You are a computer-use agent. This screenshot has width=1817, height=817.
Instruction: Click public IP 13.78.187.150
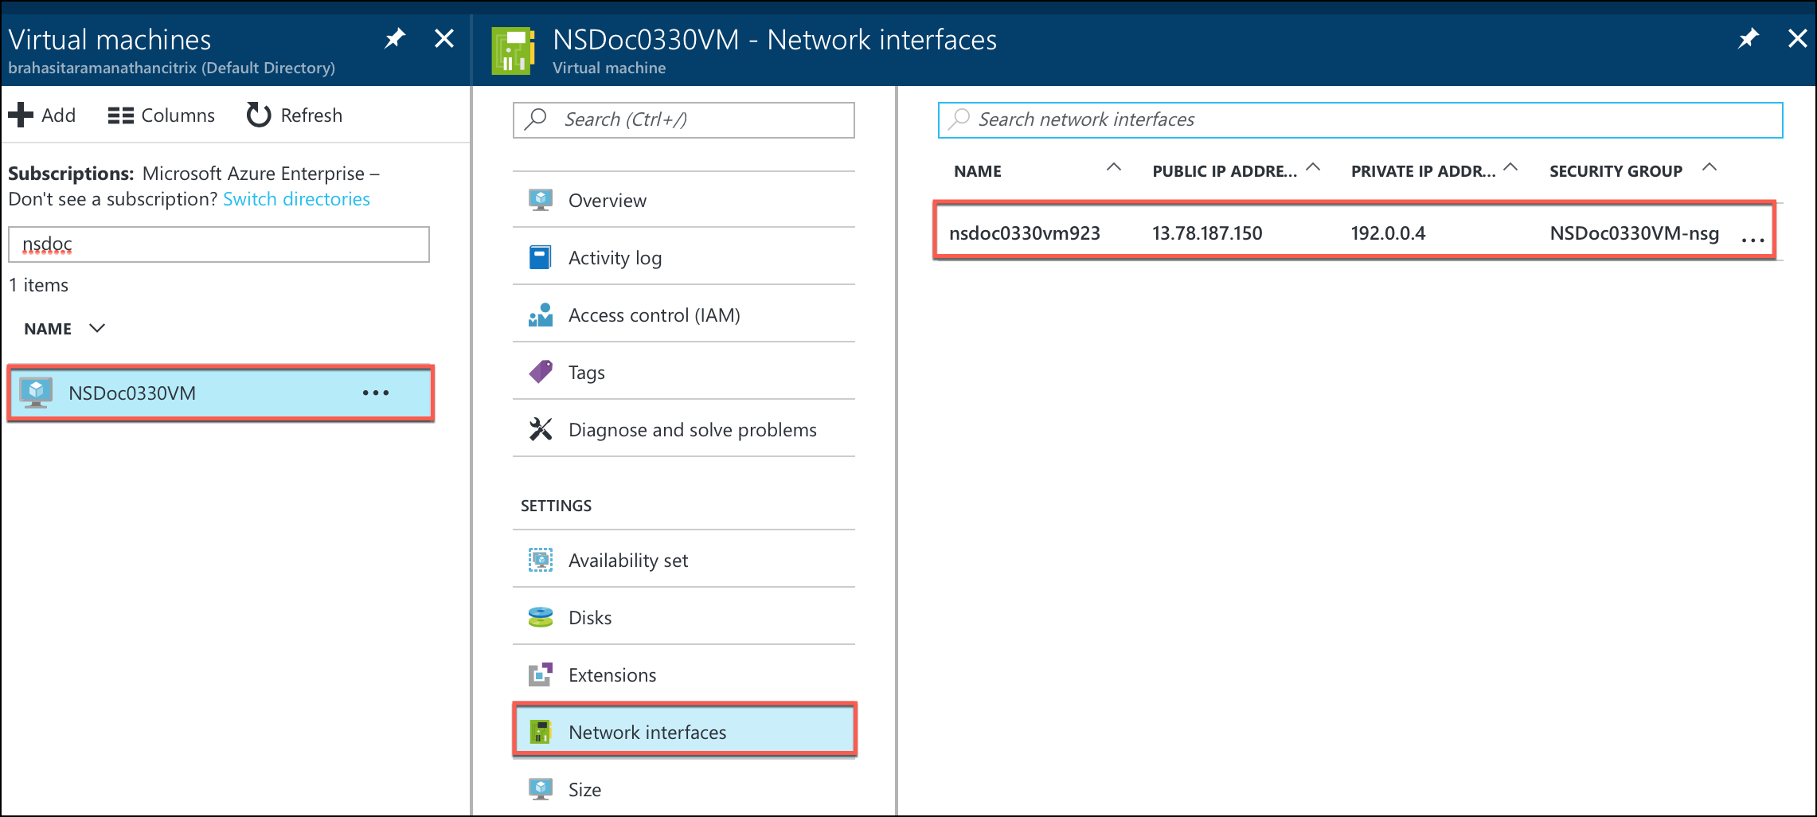point(1207,233)
